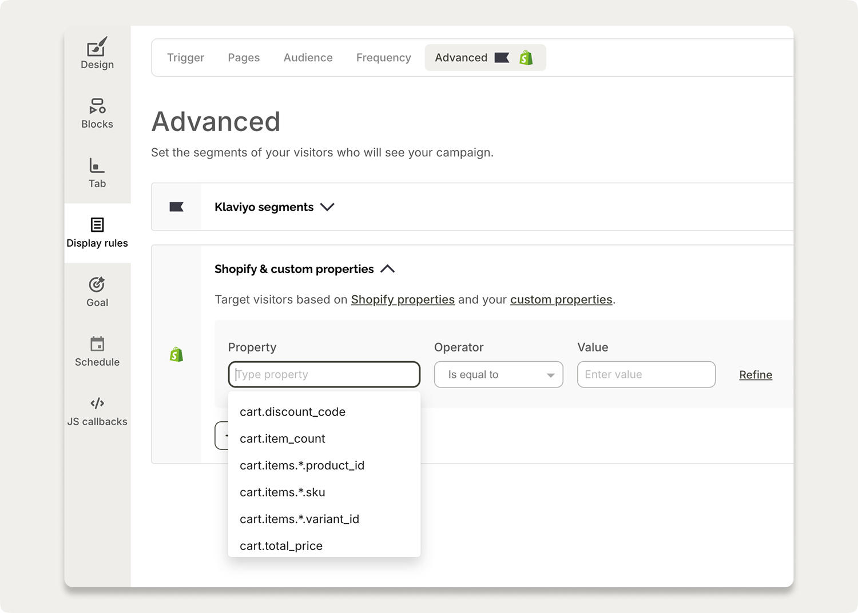Viewport: 858px width, 613px height.
Task: Select cart.discount_code from the suggestions
Action: tap(292, 412)
